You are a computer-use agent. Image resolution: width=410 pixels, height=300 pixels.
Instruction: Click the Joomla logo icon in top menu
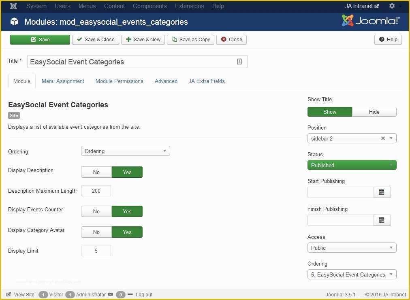point(14,6)
